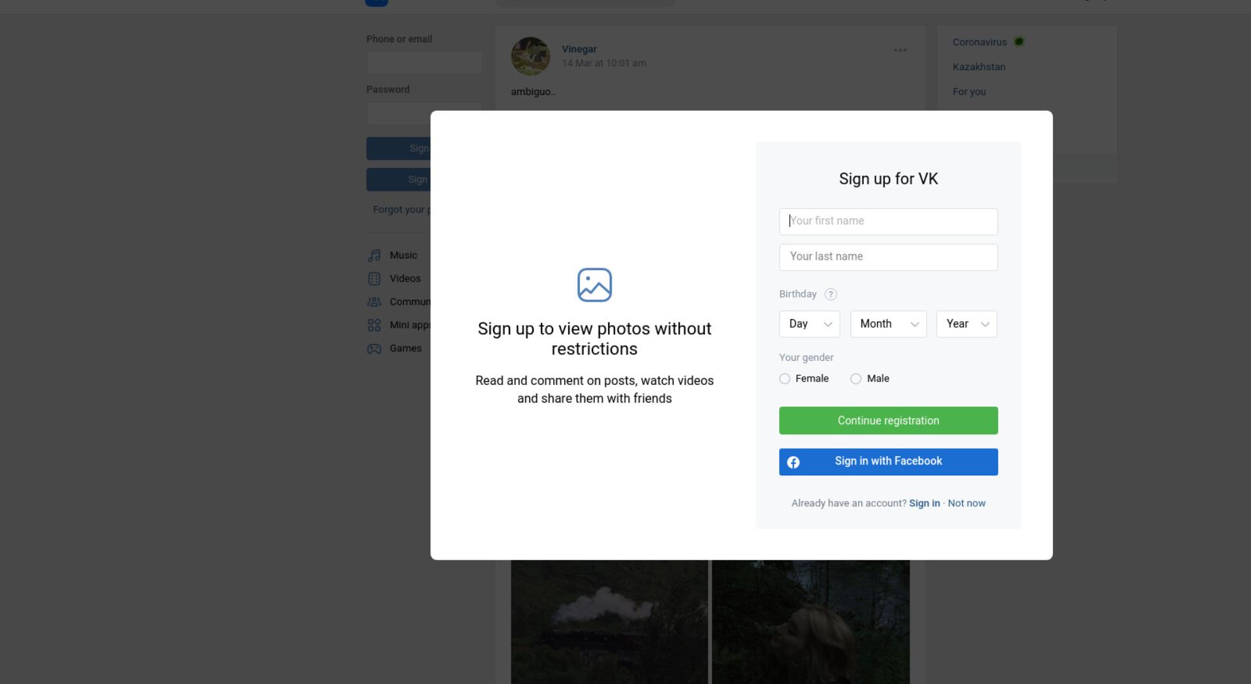Click the 'ambiguo..' post text

tap(533, 92)
